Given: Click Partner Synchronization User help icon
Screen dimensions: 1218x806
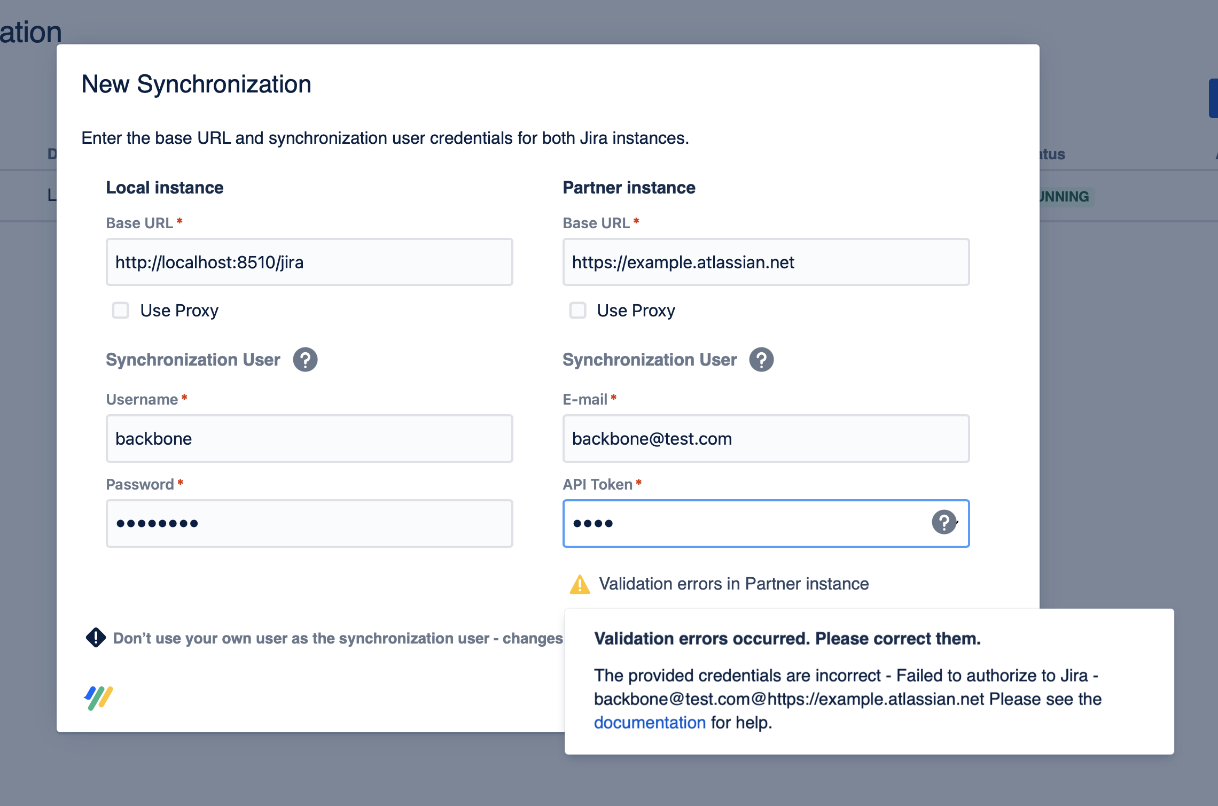Looking at the screenshot, I should (761, 360).
